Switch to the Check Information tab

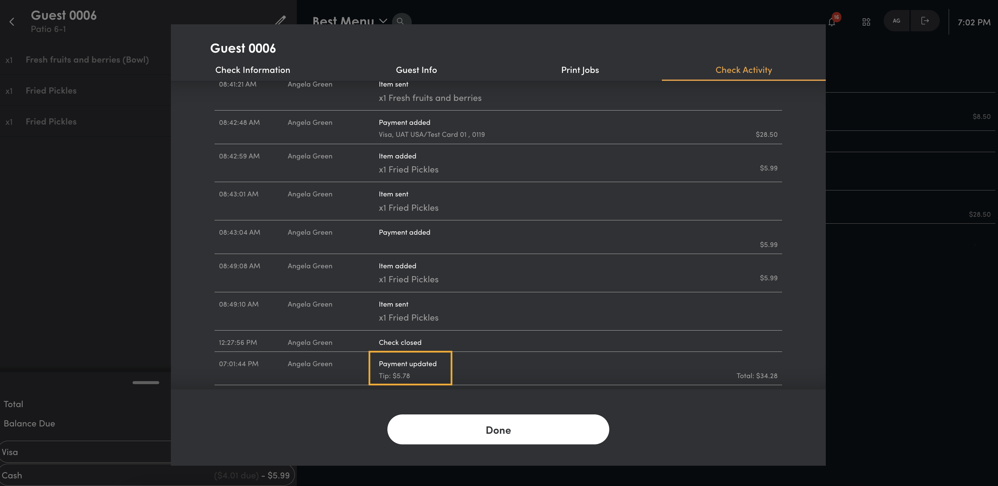[252, 70]
